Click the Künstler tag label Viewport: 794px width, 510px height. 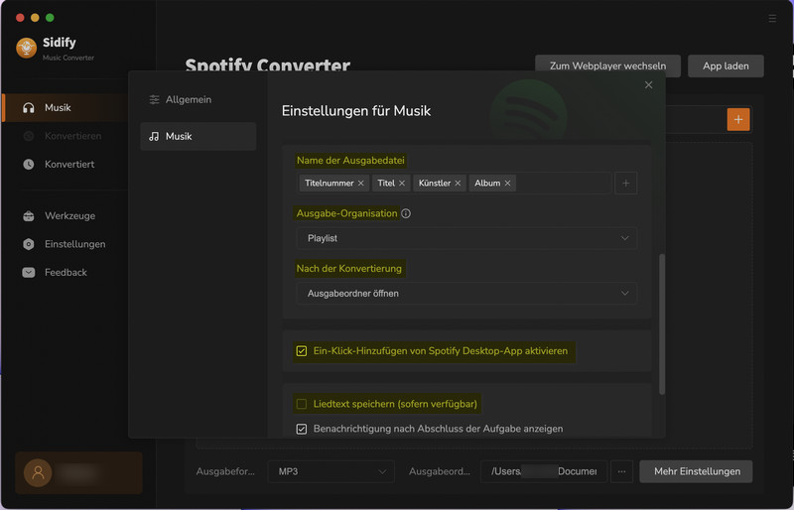pos(435,184)
